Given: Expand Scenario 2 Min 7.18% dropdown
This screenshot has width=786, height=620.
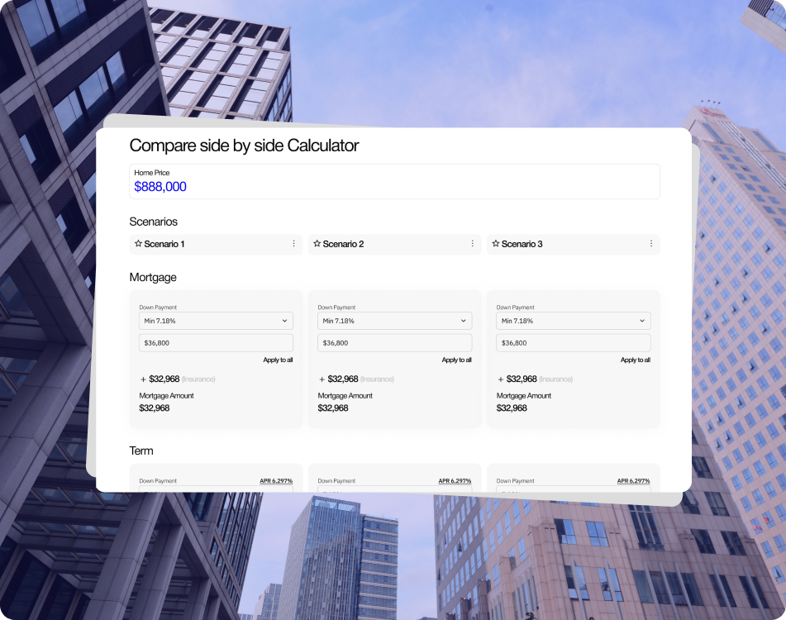Looking at the screenshot, I should [394, 321].
